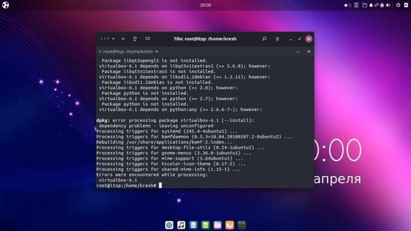Click the 'Processing triggers for hicolor-icon-theme' line
This screenshot has height=231, width=411.
pyautogui.click(x=171, y=164)
